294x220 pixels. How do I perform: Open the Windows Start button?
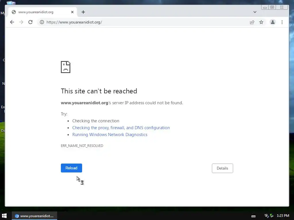pos(4,216)
